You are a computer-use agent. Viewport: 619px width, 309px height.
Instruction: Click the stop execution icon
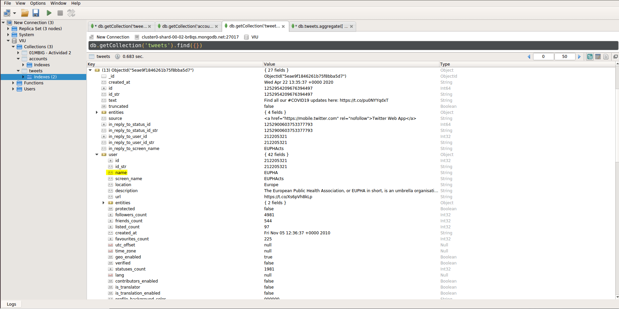coord(60,13)
